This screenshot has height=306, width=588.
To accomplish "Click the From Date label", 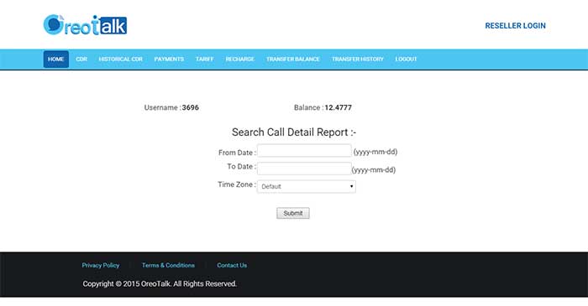I will [x=237, y=153].
